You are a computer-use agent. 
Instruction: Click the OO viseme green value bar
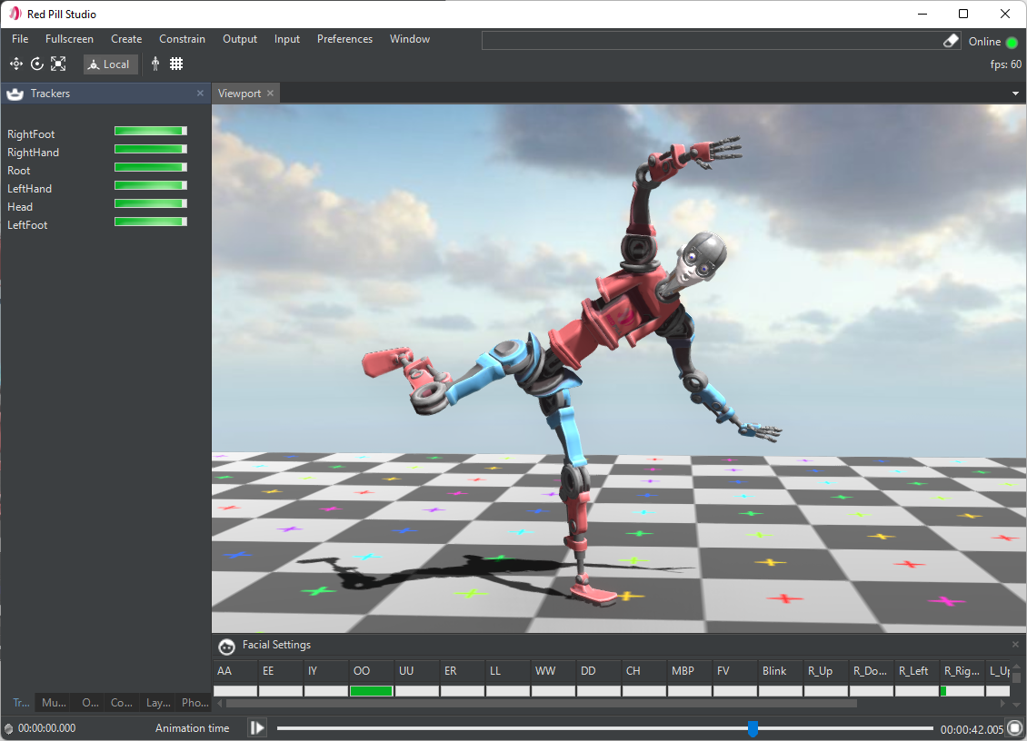[x=371, y=691]
